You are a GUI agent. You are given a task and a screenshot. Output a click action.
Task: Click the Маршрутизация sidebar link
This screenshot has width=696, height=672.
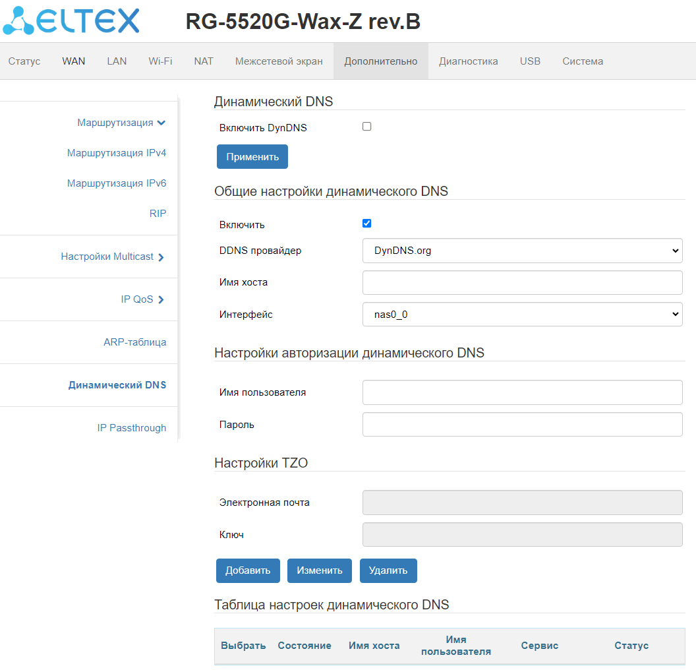(x=115, y=123)
